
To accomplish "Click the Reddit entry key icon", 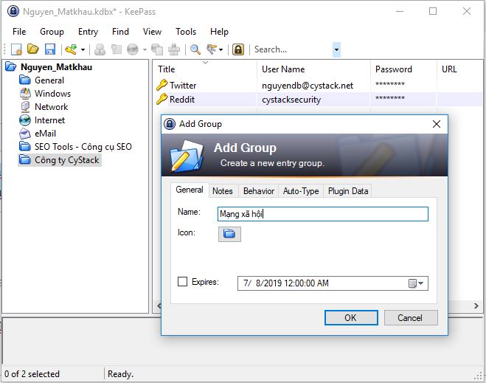I will [x=162, y=99].
